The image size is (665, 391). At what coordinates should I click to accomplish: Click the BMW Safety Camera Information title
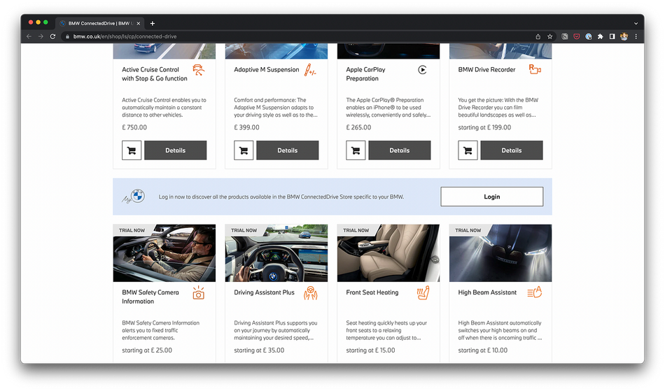(150, 297)
